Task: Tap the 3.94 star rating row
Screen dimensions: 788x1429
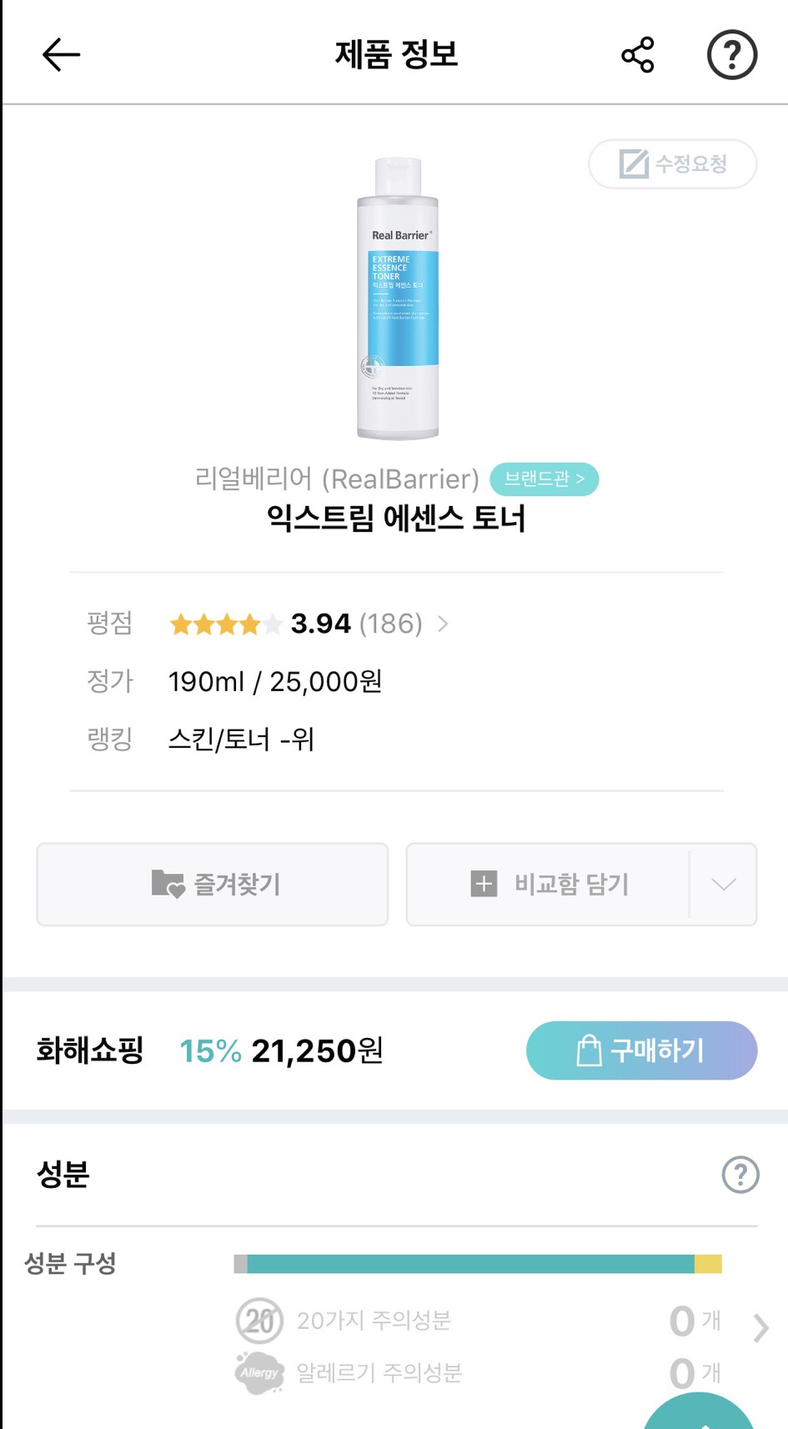Action: point(295,624)
